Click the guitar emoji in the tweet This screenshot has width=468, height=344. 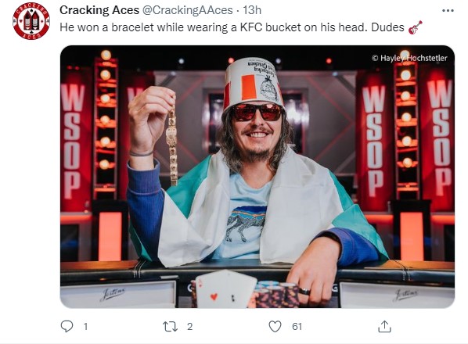click(x=415, y=27)
